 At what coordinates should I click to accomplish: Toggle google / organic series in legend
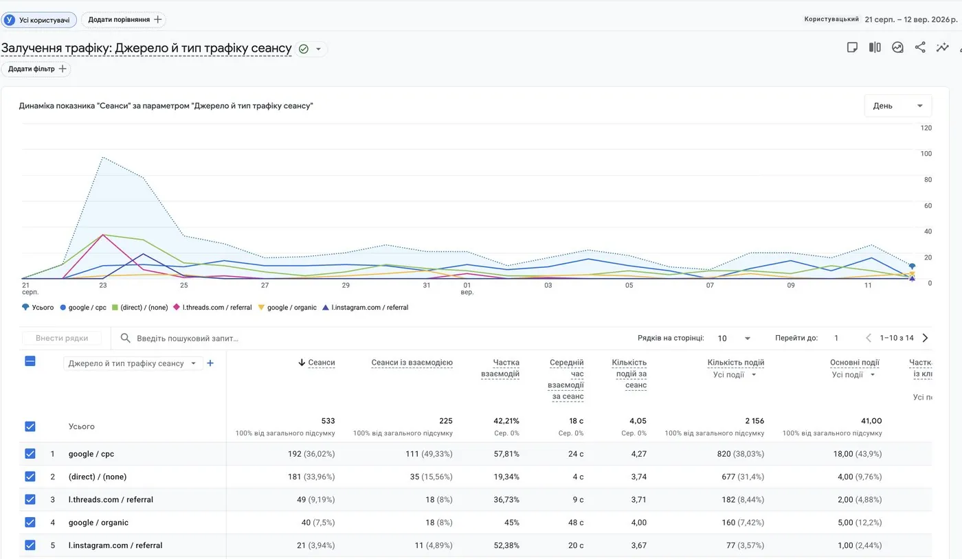(287, 308)
